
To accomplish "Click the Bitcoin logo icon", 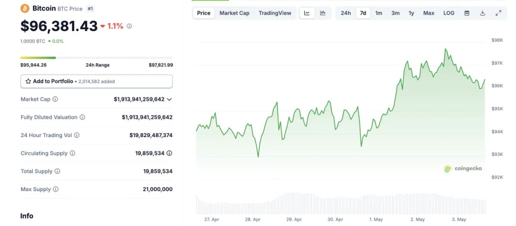I will (25, 9).
